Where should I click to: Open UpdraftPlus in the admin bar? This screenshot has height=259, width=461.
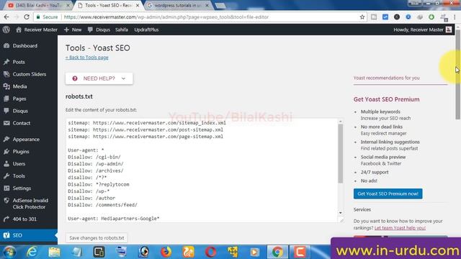(x=146, y=29)
